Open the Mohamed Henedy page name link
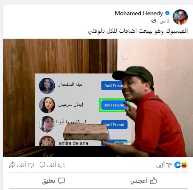This screenshot has width=193, height=190. [x=139, y=14]
